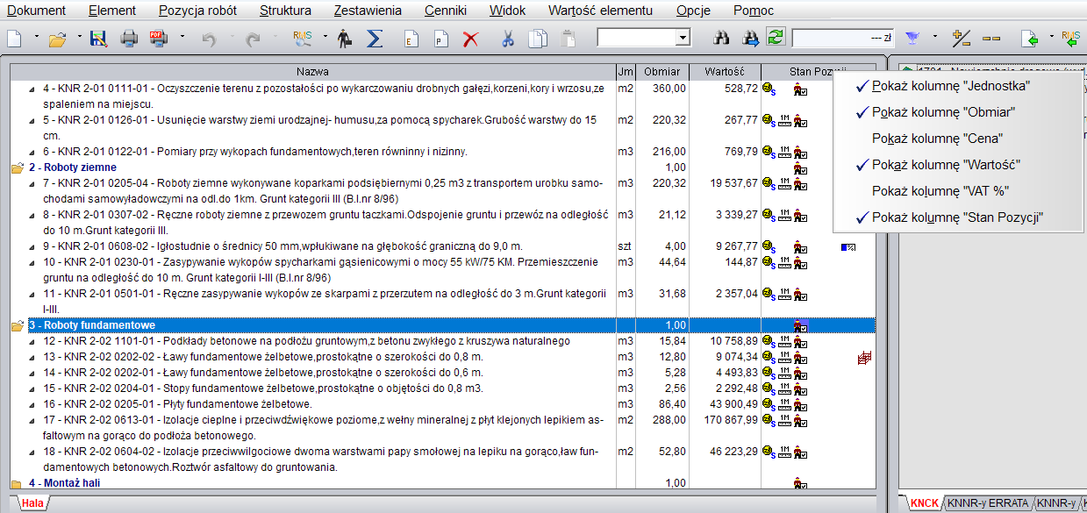Paste with the clipboard icon
Viewport: 1087px width, 513px height.
point(568,39)
